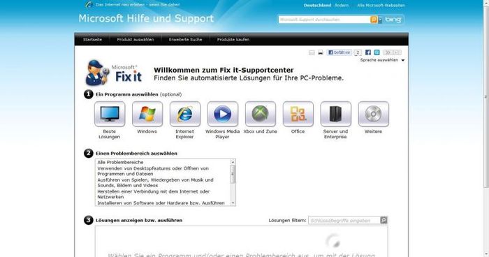Choose the Windows program icon
The height and width of the screenshot is (257, 489).
[x=147, y=114]
